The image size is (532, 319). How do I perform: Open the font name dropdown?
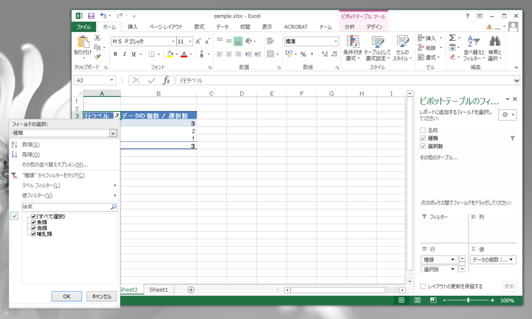coord(173,42)
